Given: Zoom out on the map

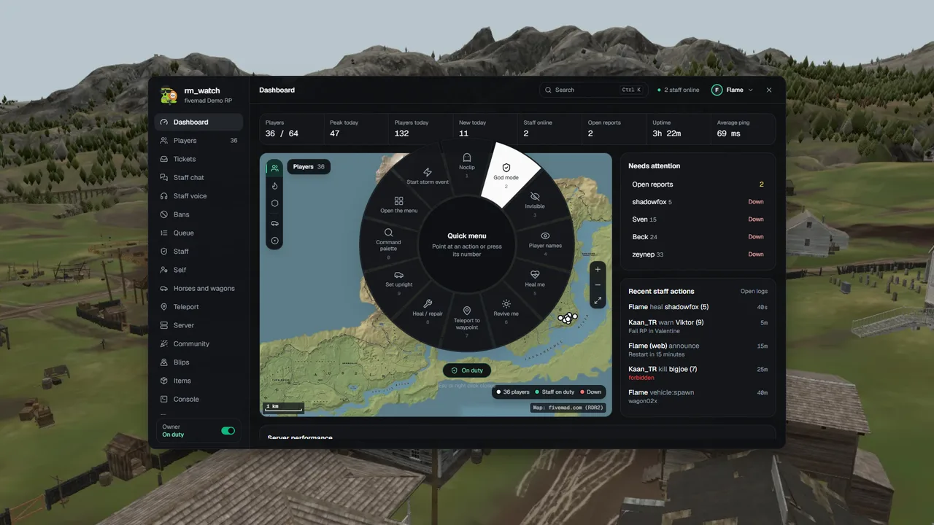Looking at the screenshot, I should (x=598, y=284).
